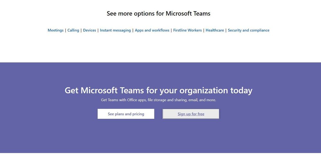
Task: Click the Sign up for free button
Action: pyautogui.click(x=191, y=114)
